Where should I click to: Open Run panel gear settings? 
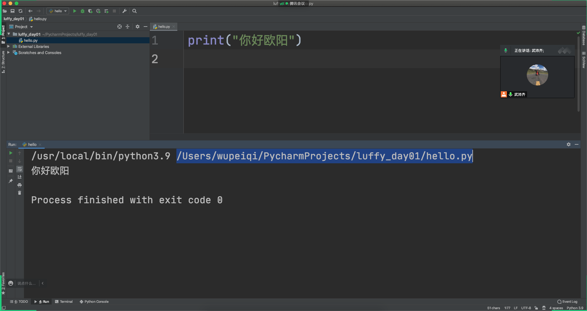[x=569, y=144]
